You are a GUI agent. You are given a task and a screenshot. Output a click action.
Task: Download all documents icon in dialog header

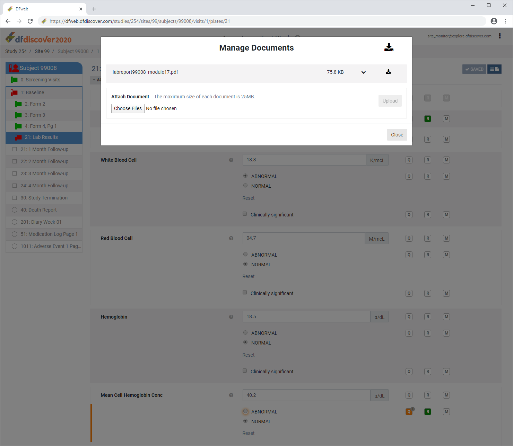point(389,47)
